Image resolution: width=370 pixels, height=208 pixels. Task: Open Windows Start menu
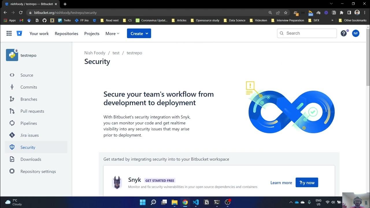143,202
